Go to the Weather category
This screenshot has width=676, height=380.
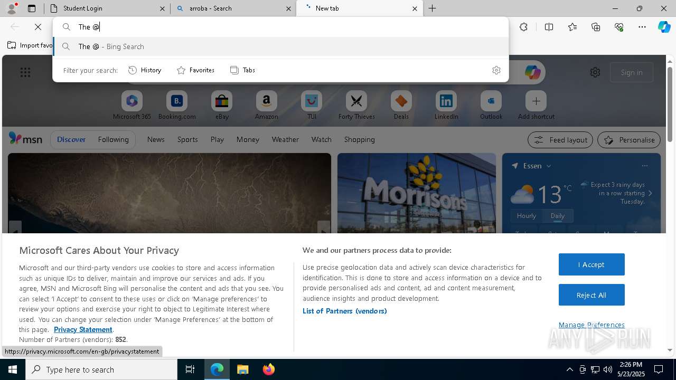pos(285,139)
